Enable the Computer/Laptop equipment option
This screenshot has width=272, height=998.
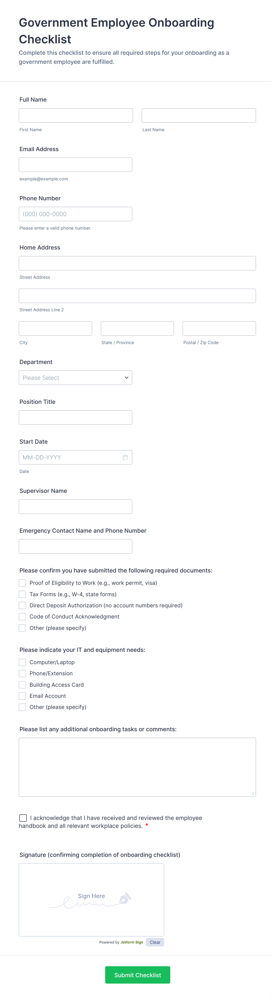pos(23,662)
